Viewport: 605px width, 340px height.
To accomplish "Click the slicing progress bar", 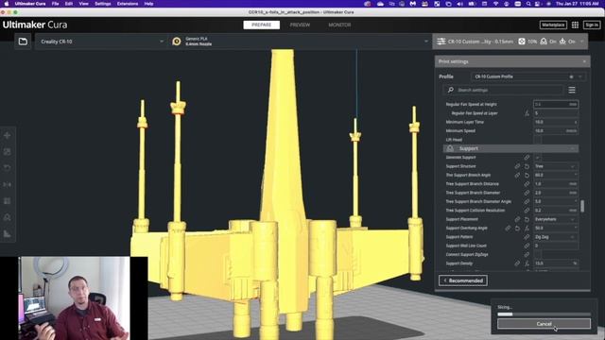I will coord(544,314).
